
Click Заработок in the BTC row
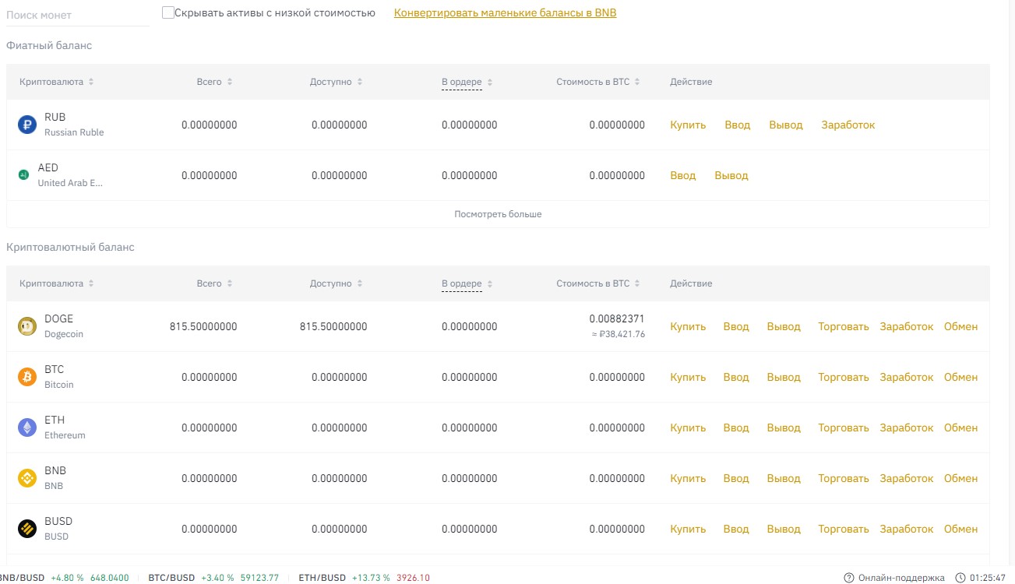tap(906, 377)
